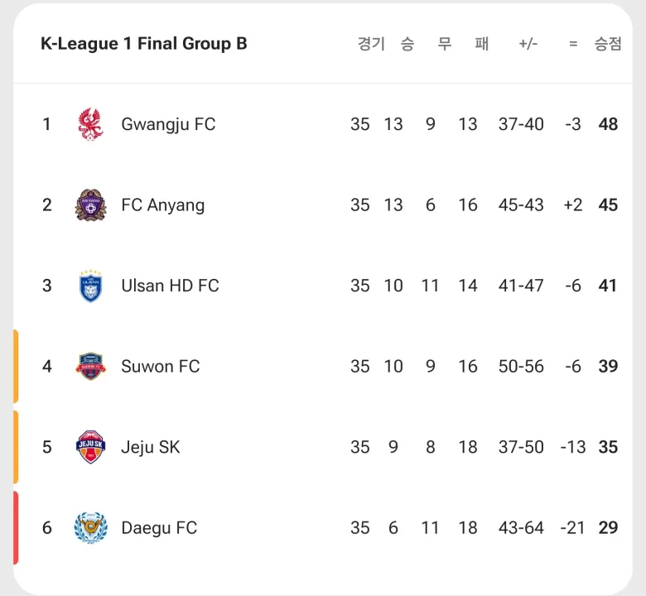
Task: Open the Ulsan HD FC team link
Action: click(170, 286)
